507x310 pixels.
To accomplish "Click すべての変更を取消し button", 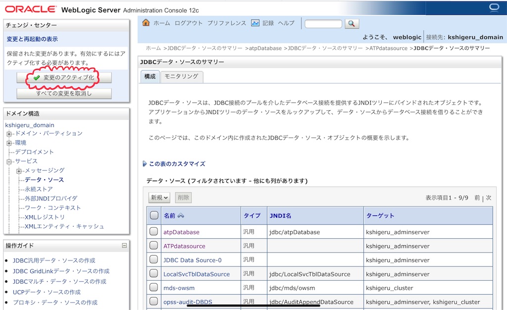I will click(x=64, y=94).
